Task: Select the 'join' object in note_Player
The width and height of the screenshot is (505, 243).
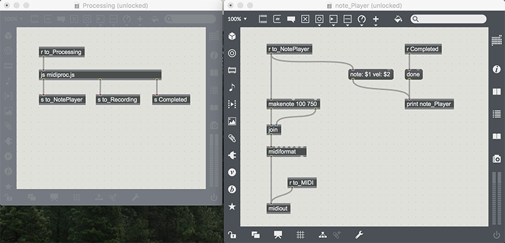Action: tap(274, 130)
